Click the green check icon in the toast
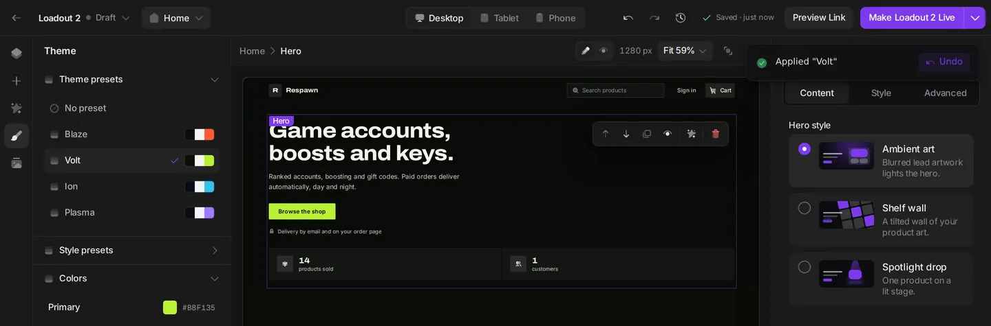Viewport: 991px width, 326px height. pos(762,62)
